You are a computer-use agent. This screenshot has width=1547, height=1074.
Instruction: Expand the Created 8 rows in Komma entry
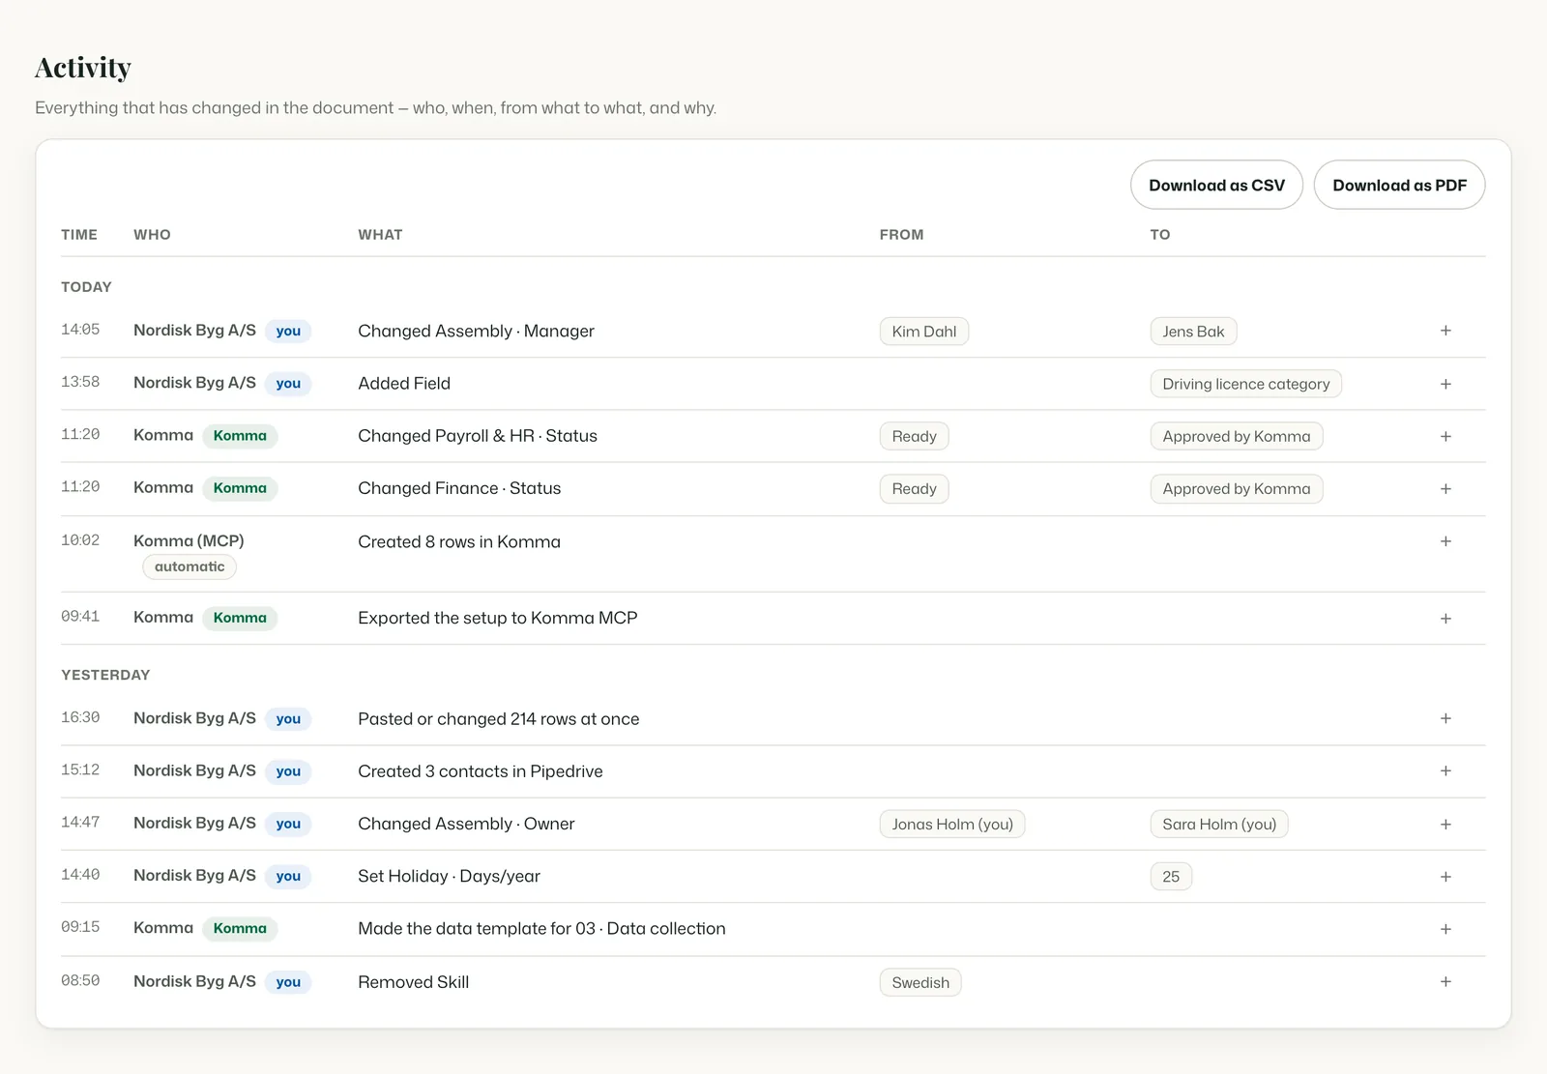(1445, 541)
